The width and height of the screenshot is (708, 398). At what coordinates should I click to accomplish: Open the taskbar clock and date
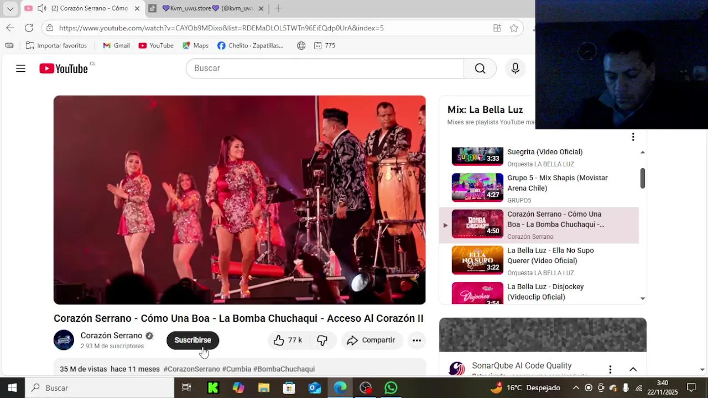pos(662,388)
